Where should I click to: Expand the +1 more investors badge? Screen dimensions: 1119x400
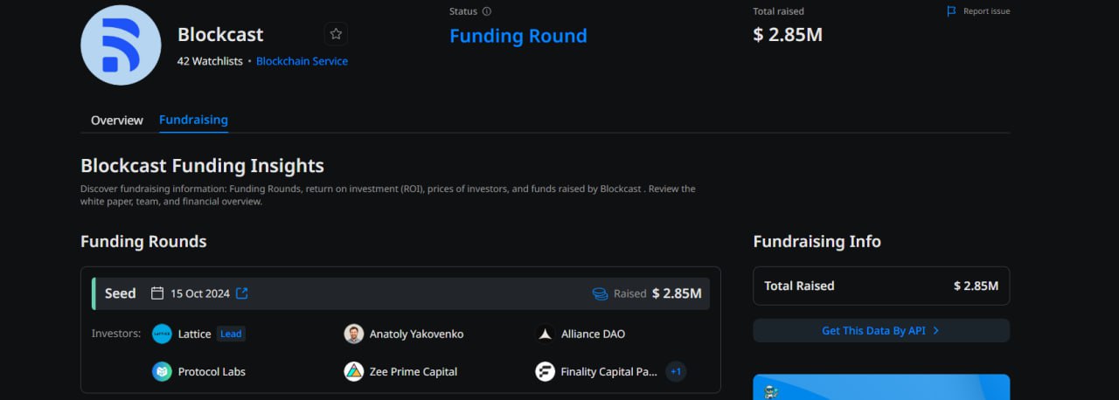tap(675, 371)
